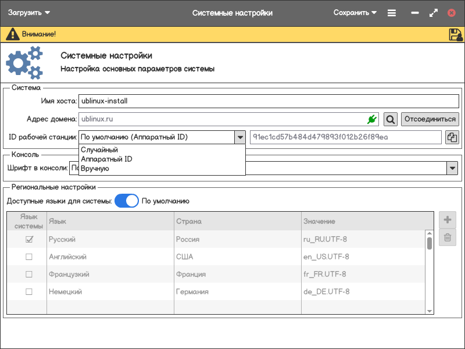Screen dimensions: 465x349
Task: Click the save-as-user floppy icon
Action: click(x=455, y=34)
